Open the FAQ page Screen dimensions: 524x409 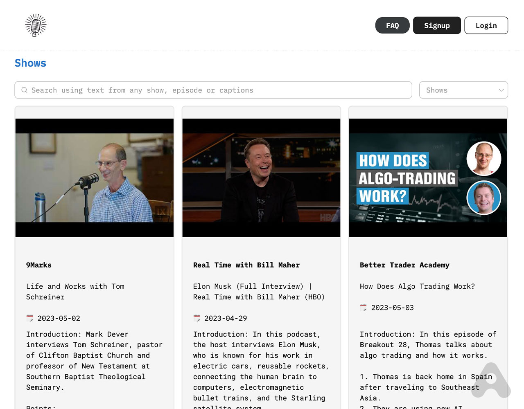[392, 25]
